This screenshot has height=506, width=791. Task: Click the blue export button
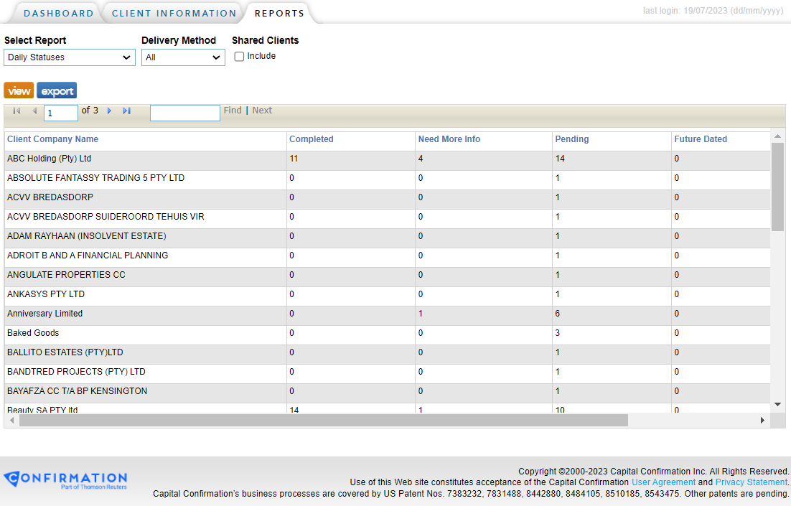(57, 90)
